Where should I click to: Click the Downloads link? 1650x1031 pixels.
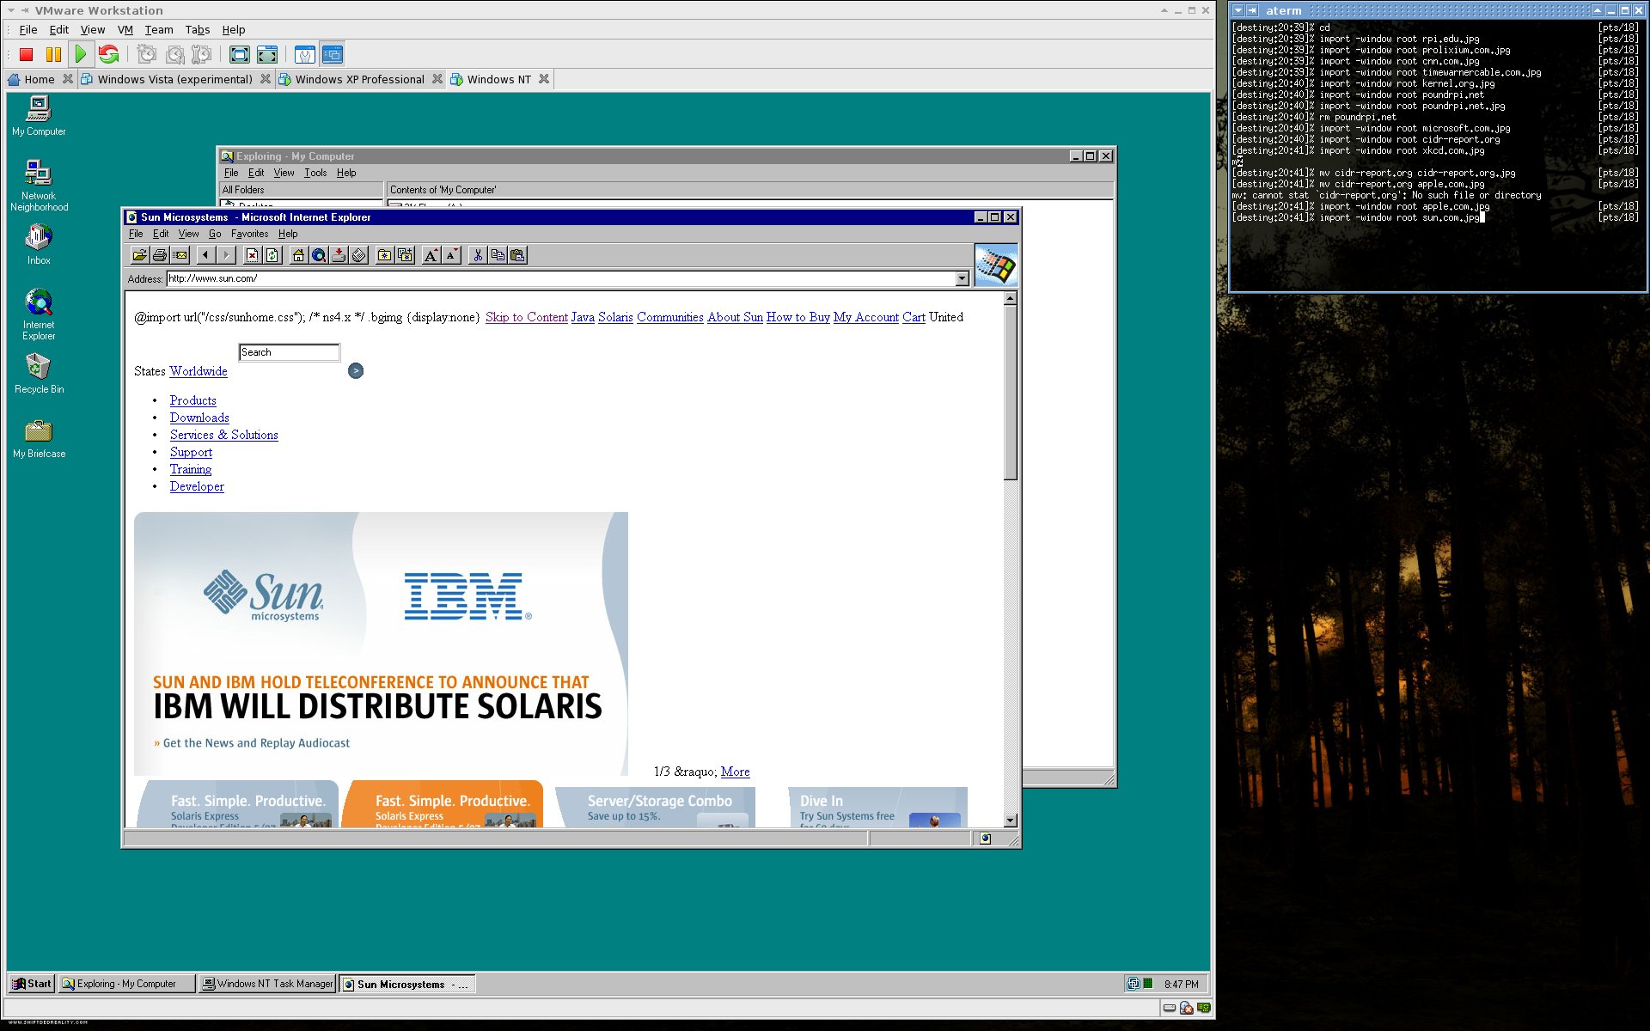click(x=199, y=418)
